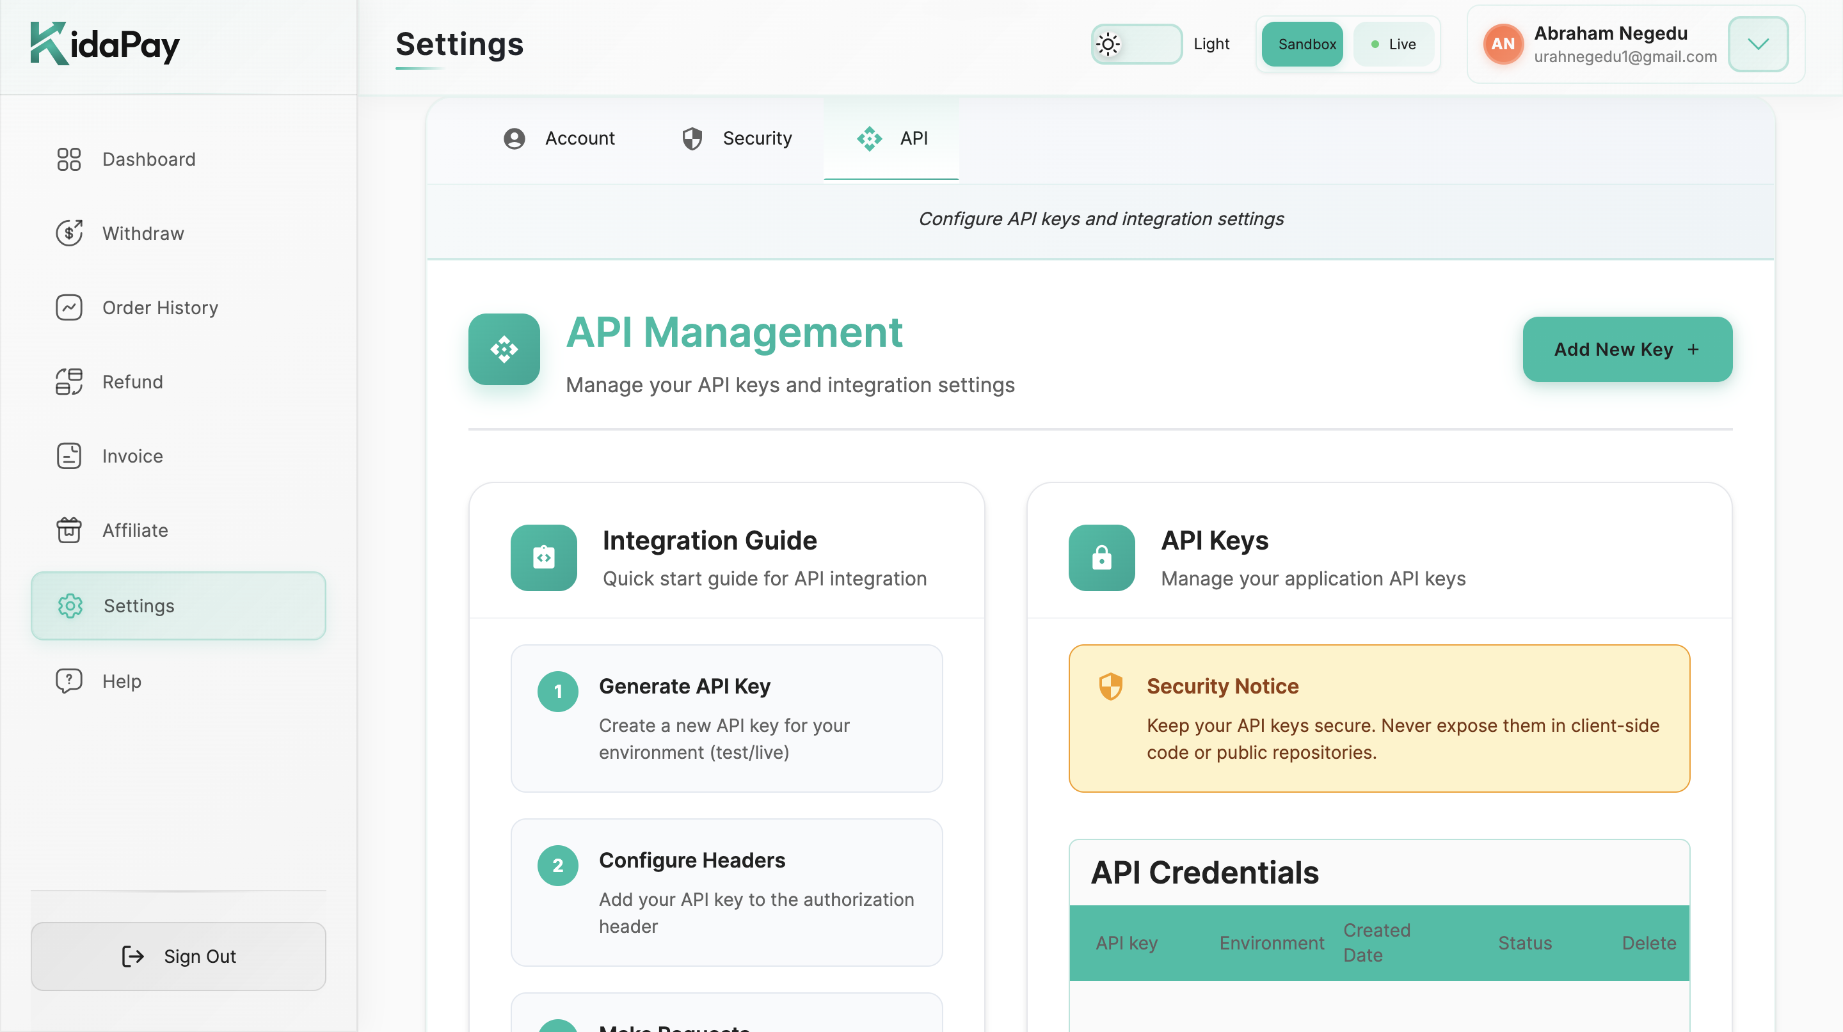Select Settings in sidebar
The height and width of the screenshot is (1032, 1843).
pos(178,606)
